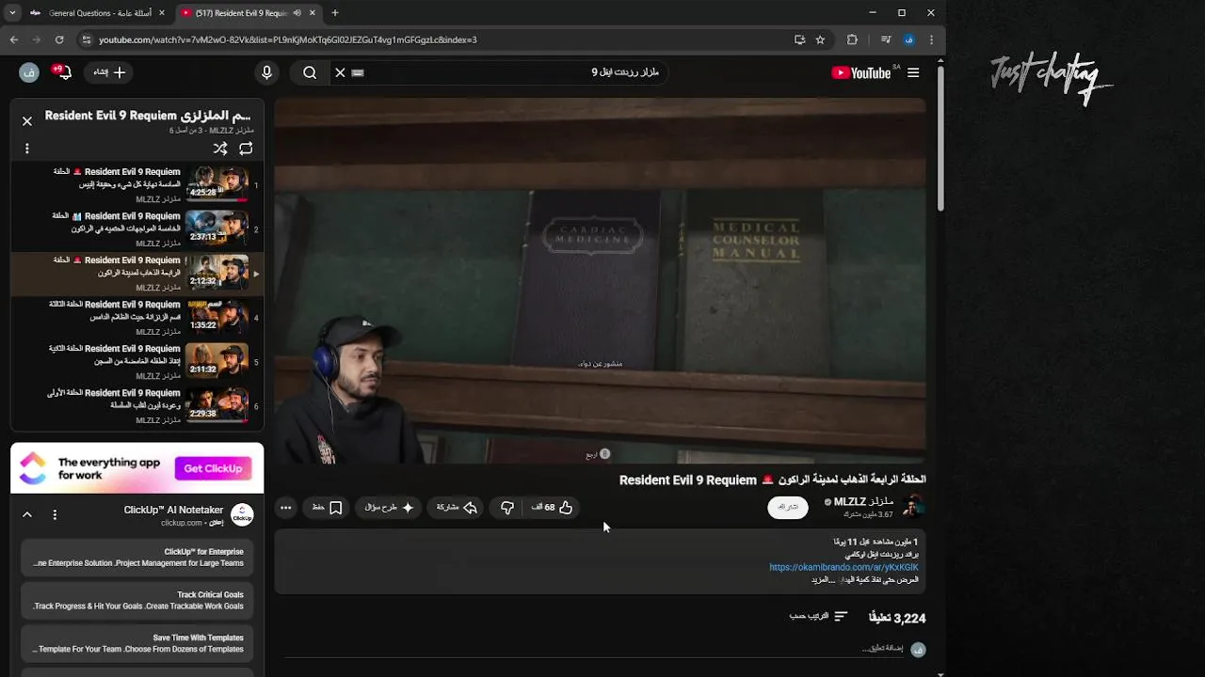Toggle playlist loop
The image size is (1205, 677).
[246, 149]
